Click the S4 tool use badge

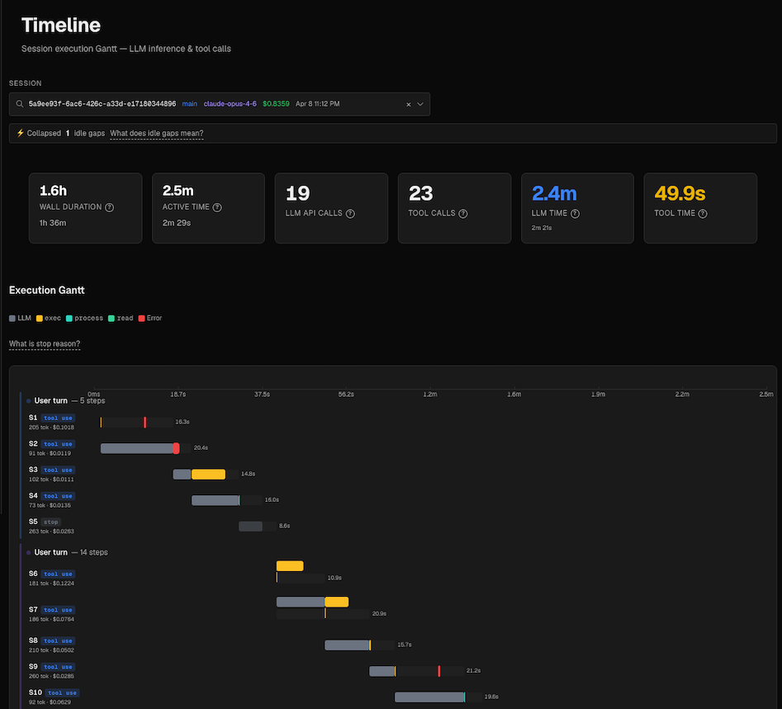coord(58,496)
